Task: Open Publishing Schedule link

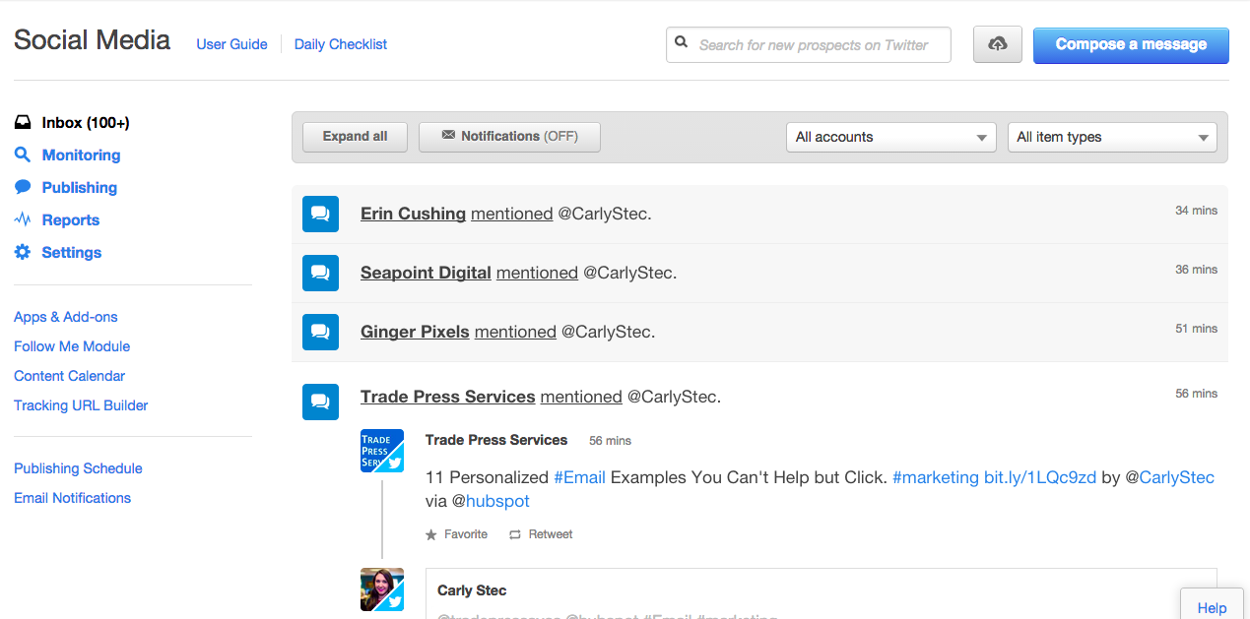Action: coord(78,468)
